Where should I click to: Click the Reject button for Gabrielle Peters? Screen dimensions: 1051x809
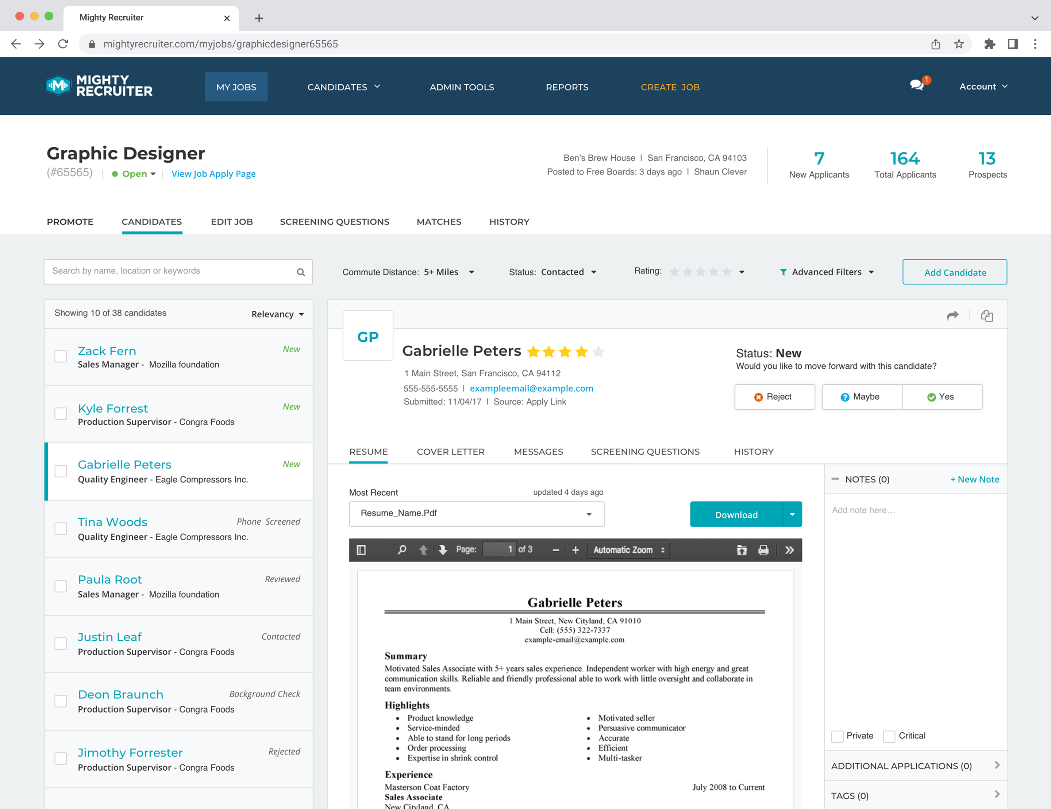click(774, 397)
